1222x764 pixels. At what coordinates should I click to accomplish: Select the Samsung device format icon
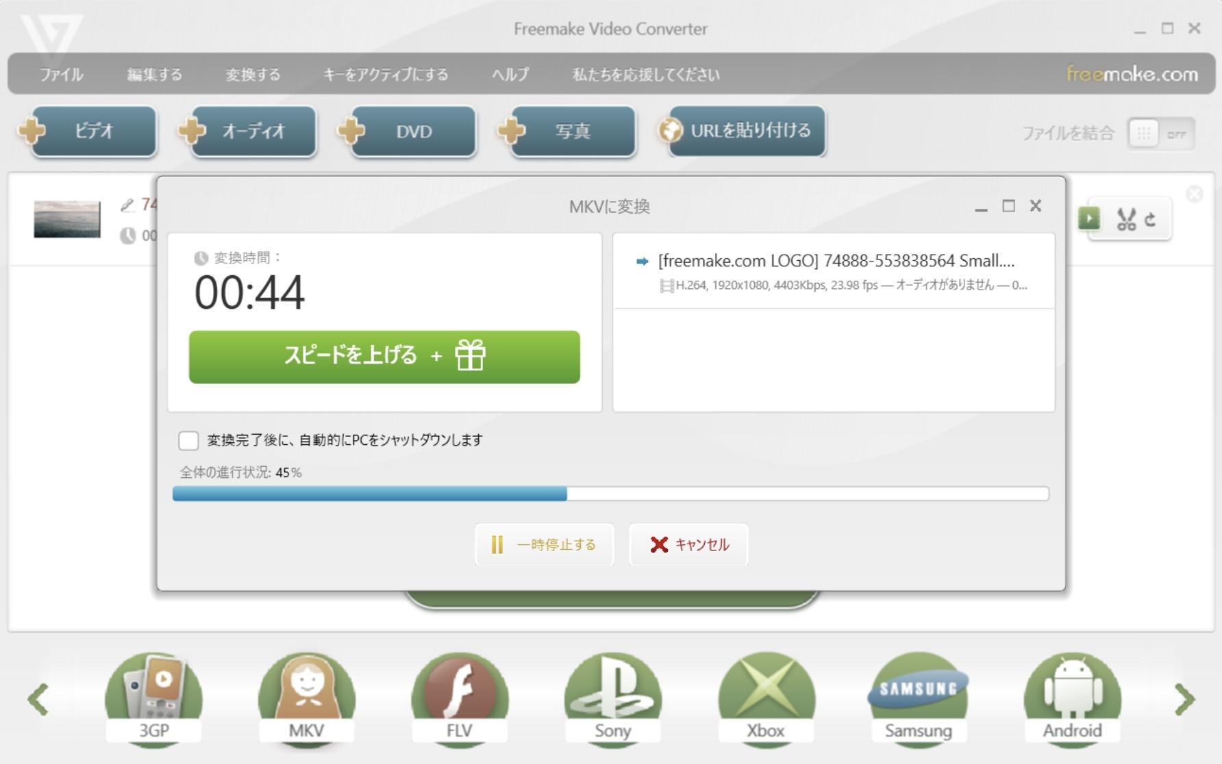[919, 699]
